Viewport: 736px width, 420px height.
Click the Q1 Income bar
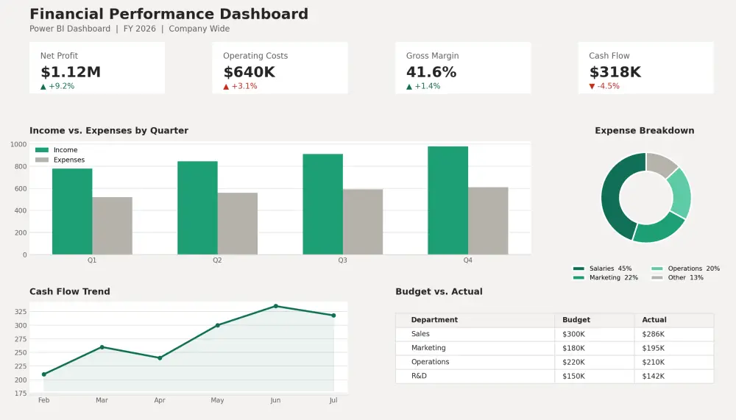click(x=72, y=212)
